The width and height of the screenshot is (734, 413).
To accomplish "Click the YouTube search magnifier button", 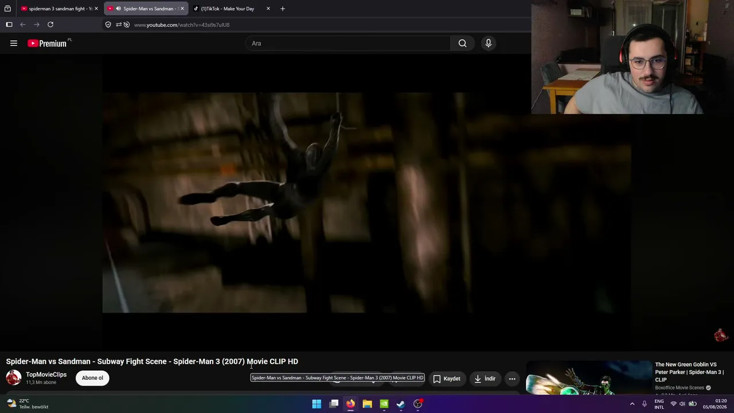I will (x=462, y=43).
